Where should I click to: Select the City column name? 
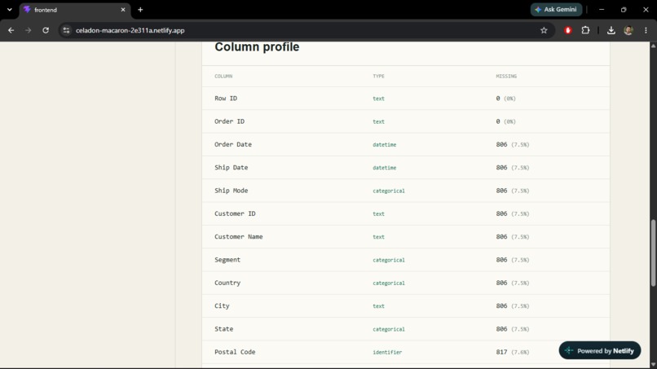click(222, 305)
